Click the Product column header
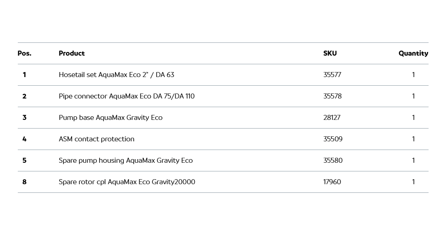 (72, 53)
